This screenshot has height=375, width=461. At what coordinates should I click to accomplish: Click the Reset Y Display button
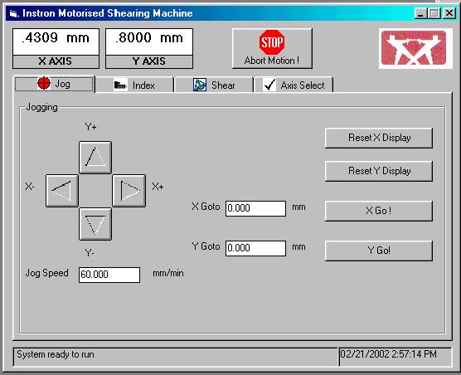[379, 171]
